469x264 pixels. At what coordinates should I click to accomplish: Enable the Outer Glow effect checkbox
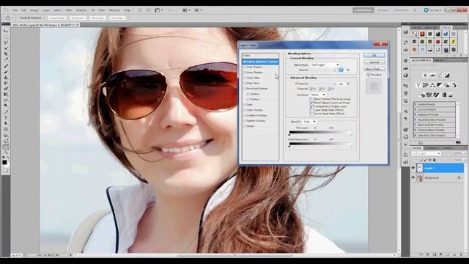(245, 78)
